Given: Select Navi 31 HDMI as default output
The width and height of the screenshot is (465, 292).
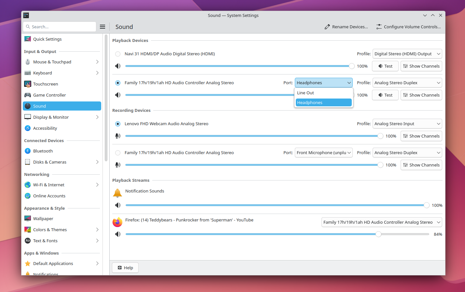Looking at the screenshot, I should 118,54.
